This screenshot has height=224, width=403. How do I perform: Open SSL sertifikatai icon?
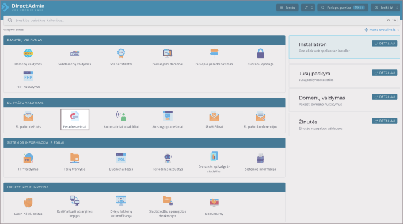click(x=121, y=53)
